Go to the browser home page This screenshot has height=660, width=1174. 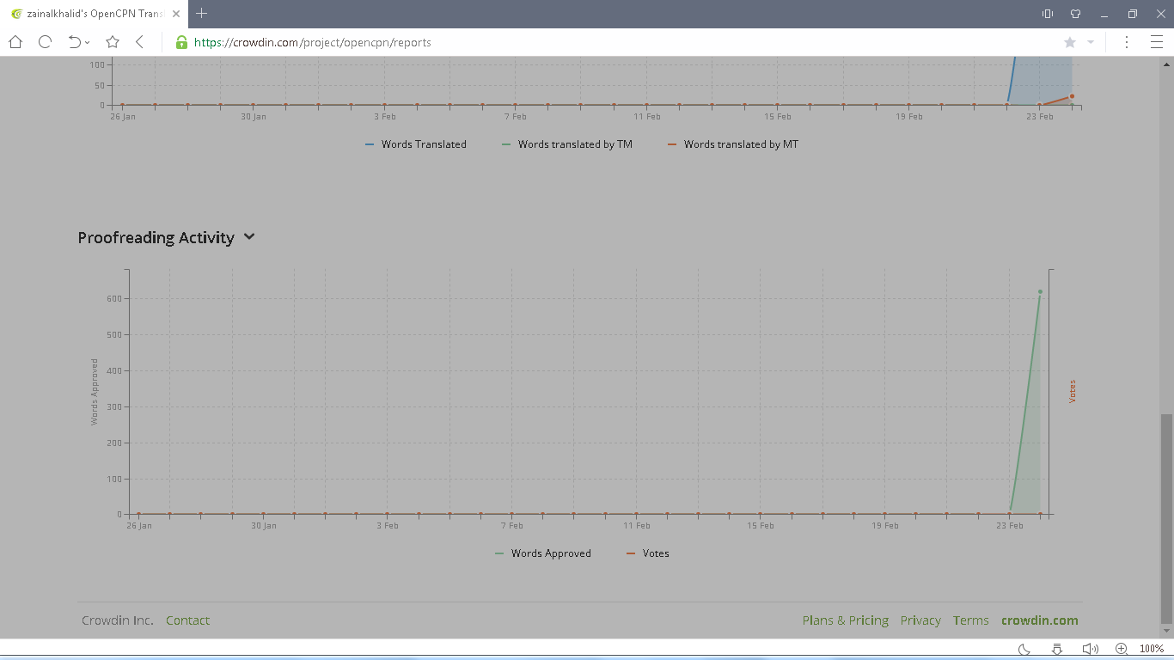[x=15, y=42]
